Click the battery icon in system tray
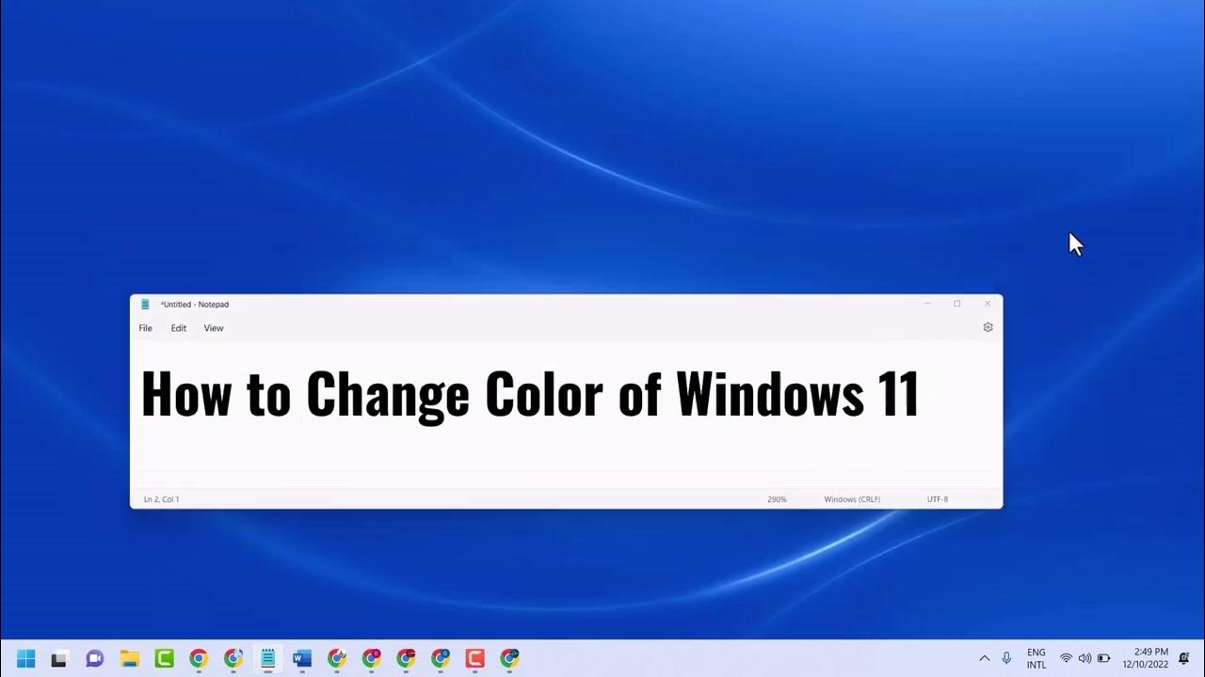The image size is (1205, 677). [x=1104, y=658]
